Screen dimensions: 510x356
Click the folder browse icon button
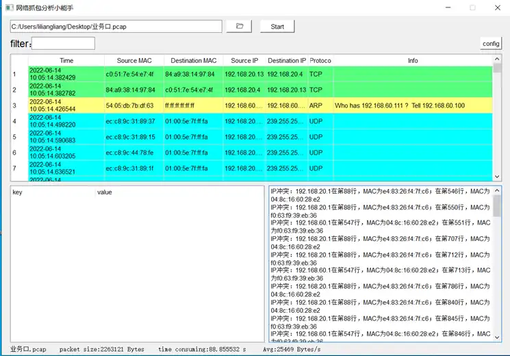pyautogui.click(x=240, y=26)
